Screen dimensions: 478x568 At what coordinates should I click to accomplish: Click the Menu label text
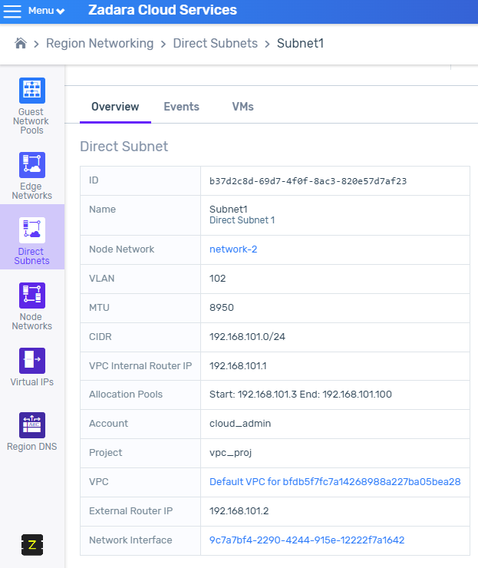[x=41, y=11]
